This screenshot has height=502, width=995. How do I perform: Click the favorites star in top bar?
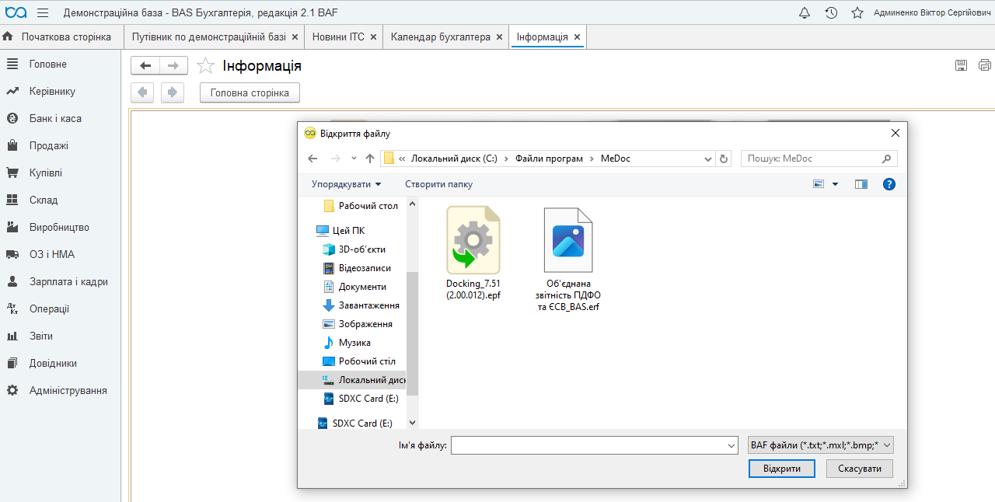(857, 12)
